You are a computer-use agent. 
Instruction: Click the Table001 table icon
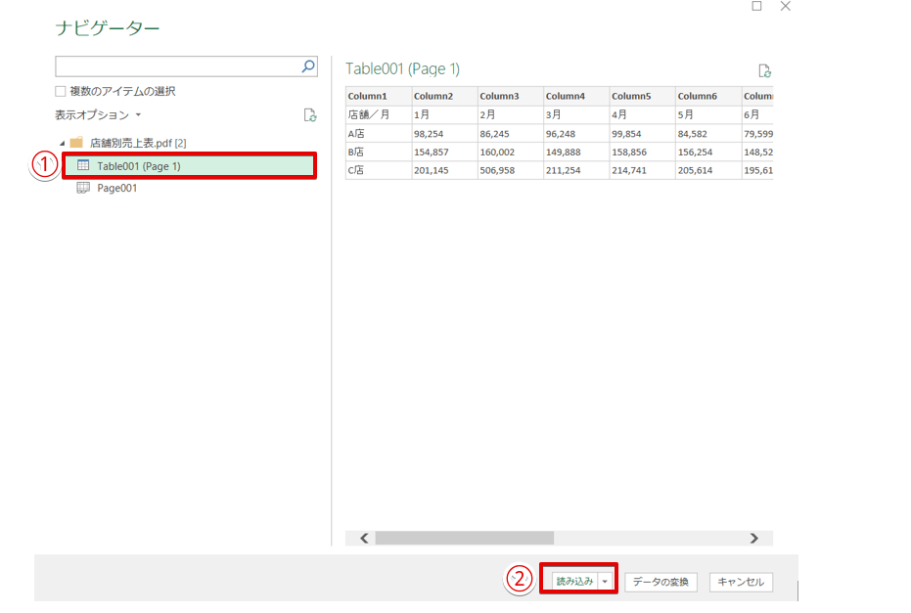(85, 165)
